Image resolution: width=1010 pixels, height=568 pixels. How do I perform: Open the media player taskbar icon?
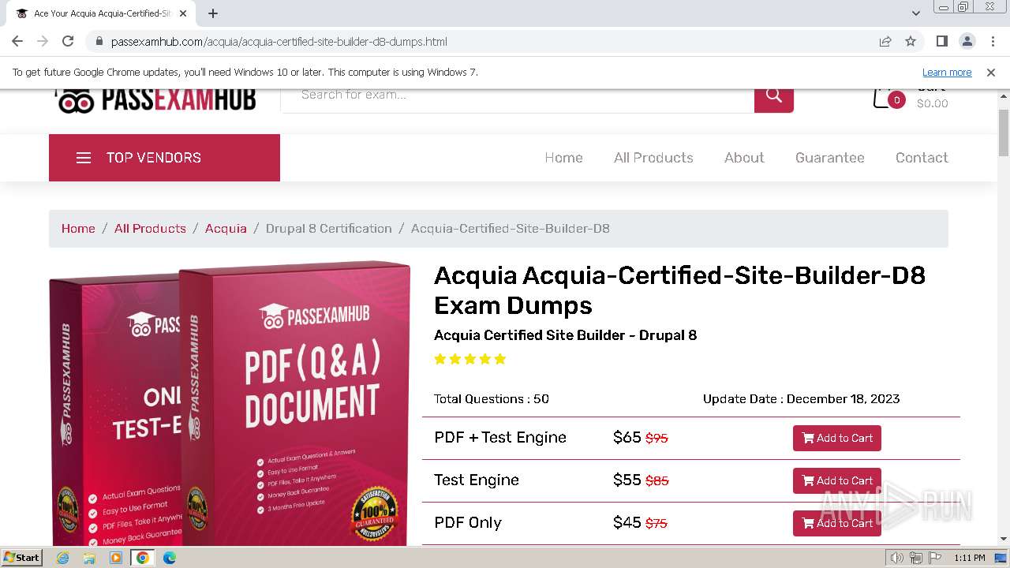pos(116,558)
